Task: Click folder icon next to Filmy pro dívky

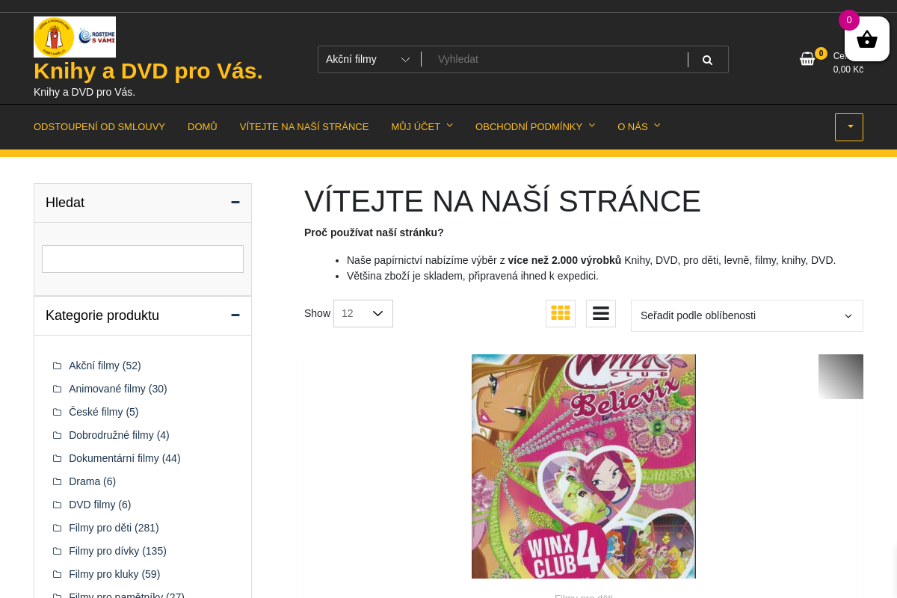Action: pyautogui.click(x=57, y=551)
